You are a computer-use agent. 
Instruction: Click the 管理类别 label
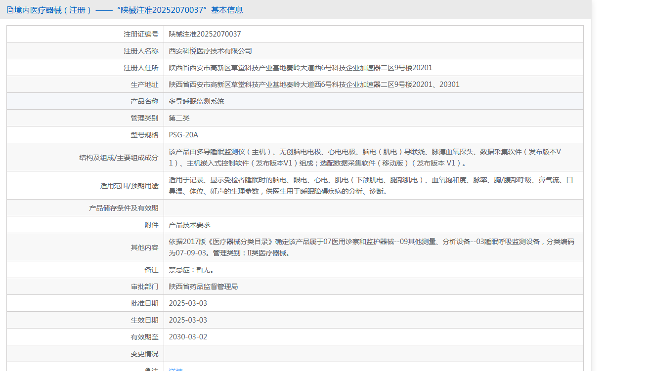click(144, 118)
